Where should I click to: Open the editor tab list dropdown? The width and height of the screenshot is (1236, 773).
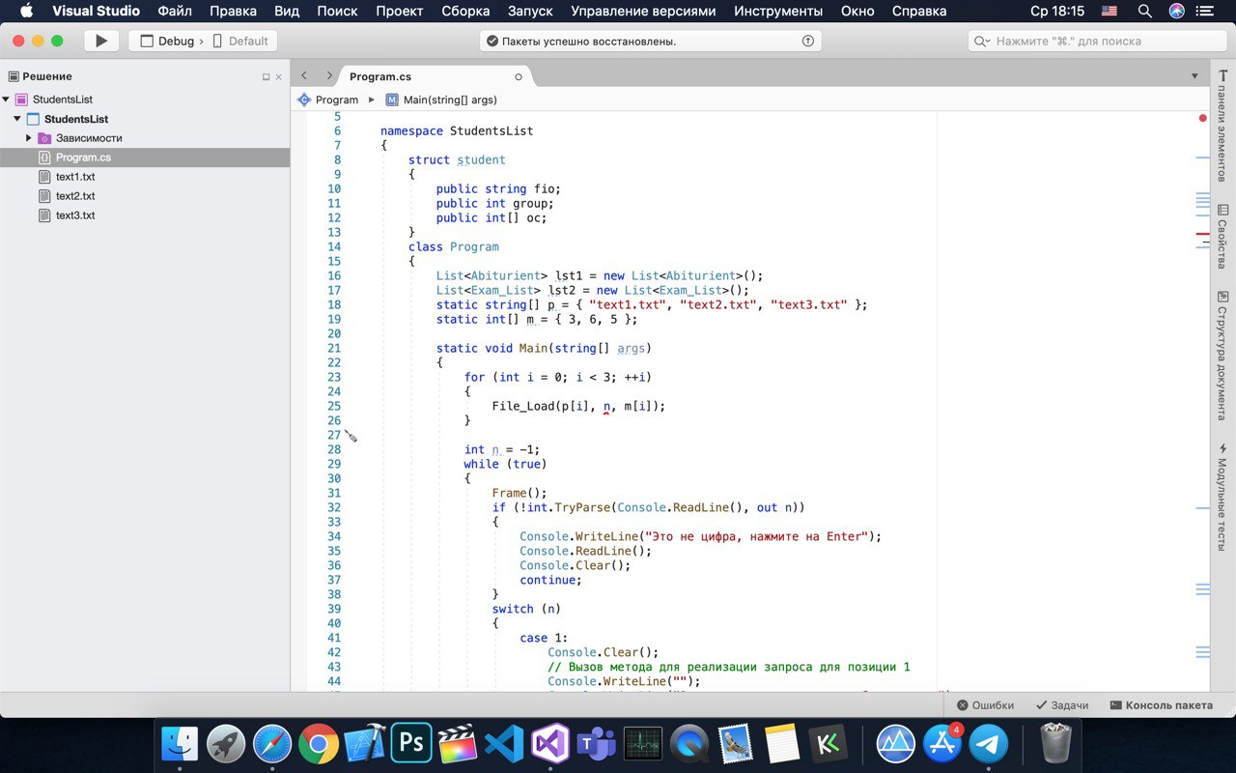[x=1194, y=75]
